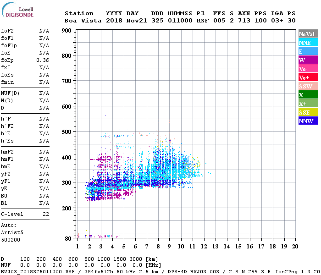Click the fxI parameter label
321x275 pixels.
coord(6,67)
